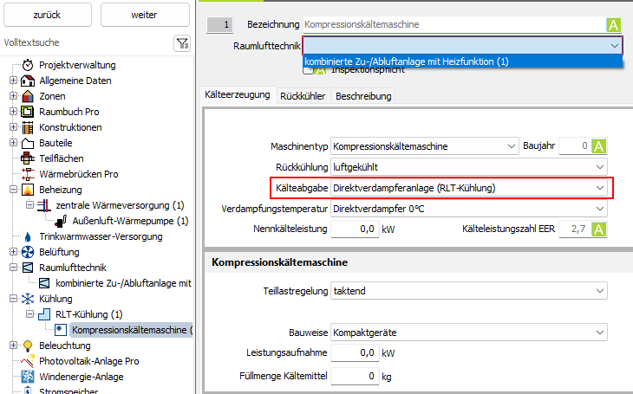Image resolution: width=633 pixels, height=394 pixels.
Task: Click the Beleuchtung light bulb icon
Action: click(28, 346)
